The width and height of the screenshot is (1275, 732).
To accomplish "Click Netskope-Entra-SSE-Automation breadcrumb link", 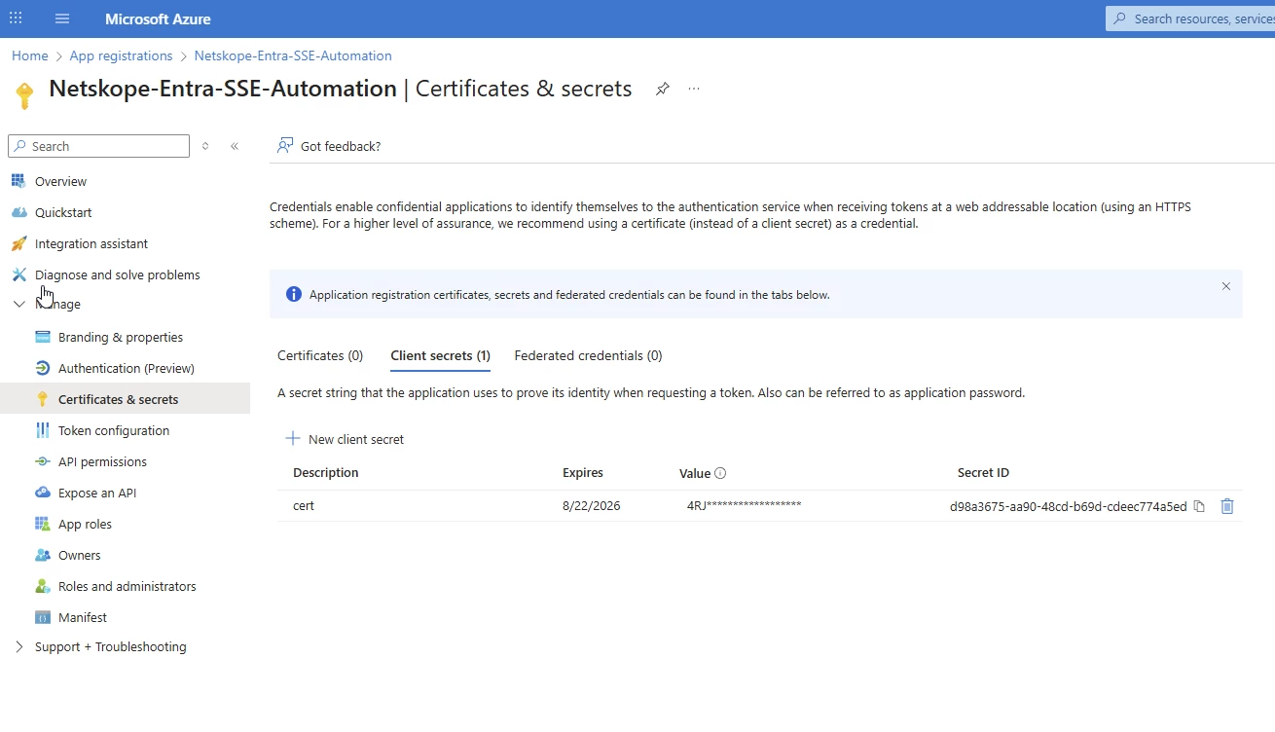I will [x=293, y=55].
